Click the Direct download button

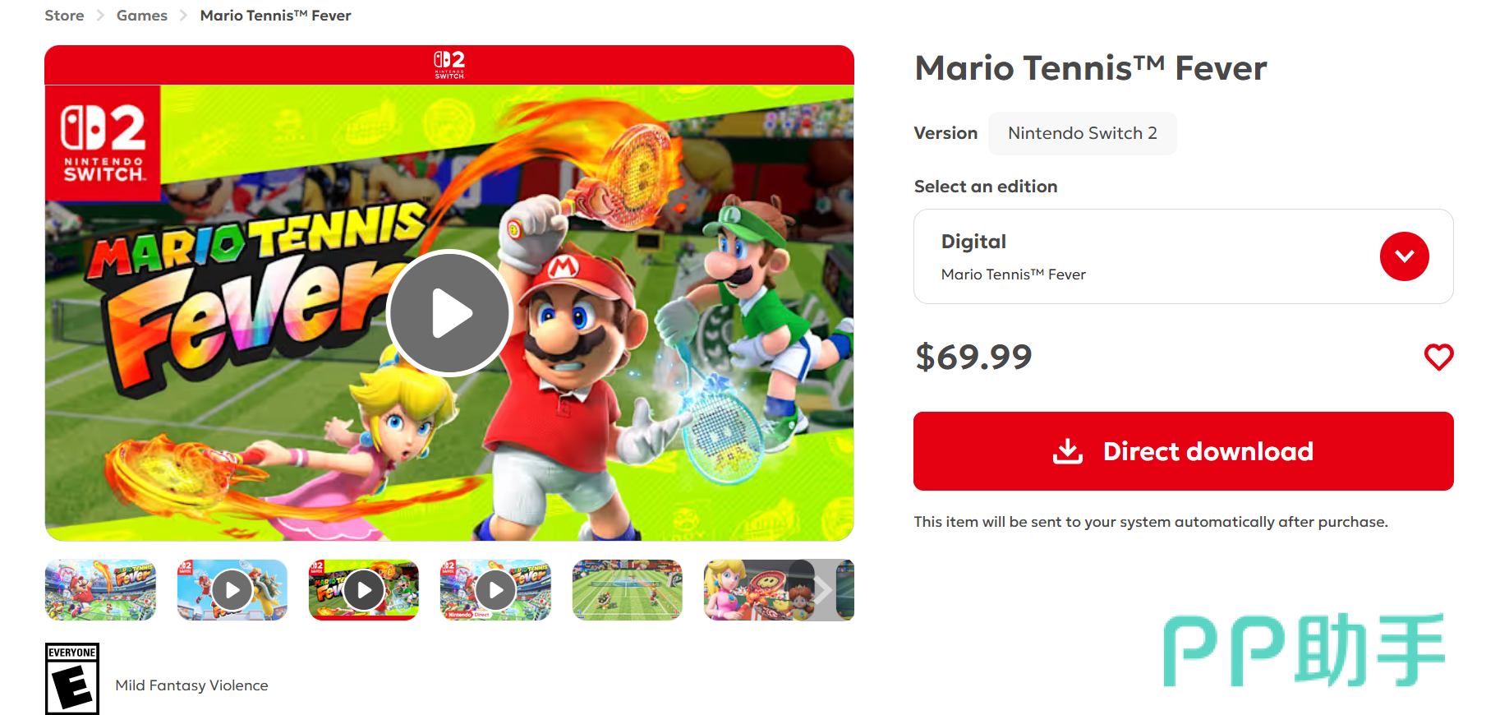[1183, 451]
